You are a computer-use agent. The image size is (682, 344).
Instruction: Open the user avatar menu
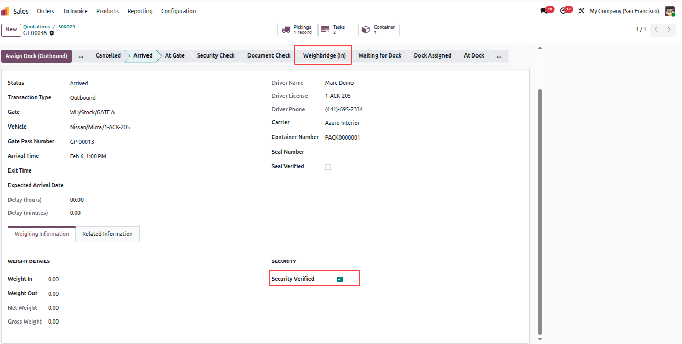click(669, 11)
